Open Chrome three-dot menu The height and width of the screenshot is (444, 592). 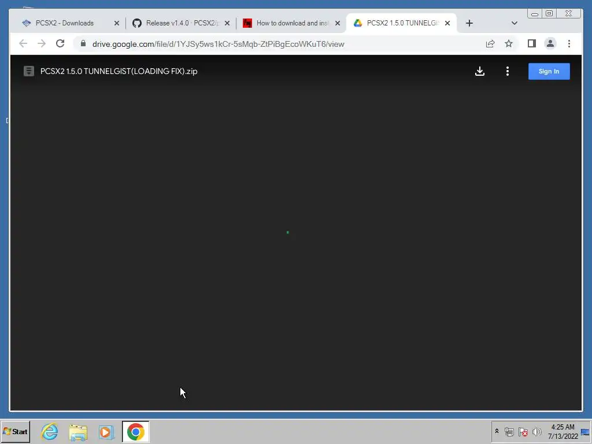pyautogui.click(x=569, y=44)
